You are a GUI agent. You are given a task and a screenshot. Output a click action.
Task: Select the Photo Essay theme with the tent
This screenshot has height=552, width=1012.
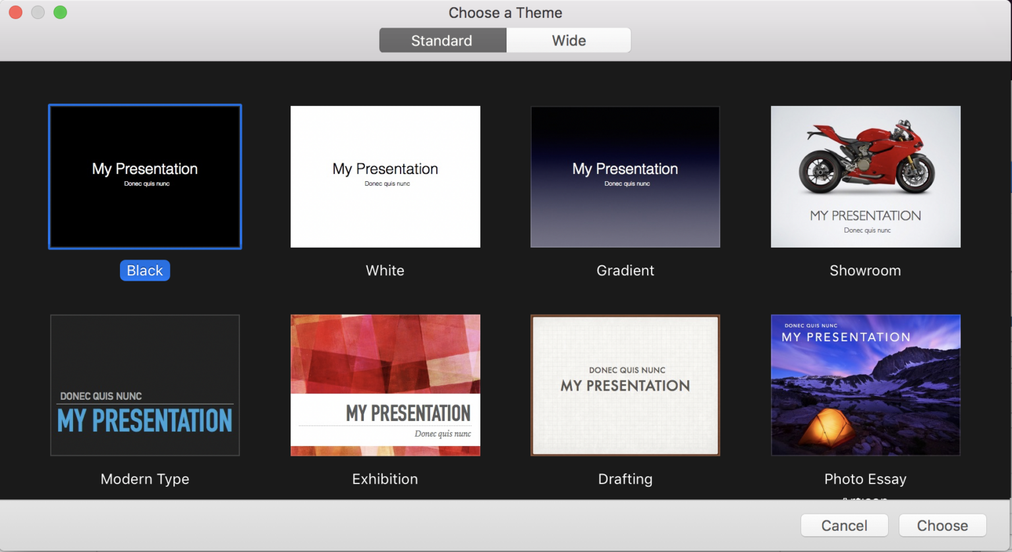[x=865, y=385]
